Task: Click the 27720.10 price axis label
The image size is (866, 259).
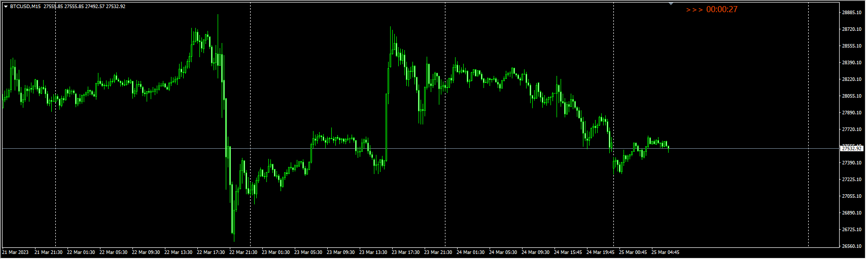Action: click(852, 129)
